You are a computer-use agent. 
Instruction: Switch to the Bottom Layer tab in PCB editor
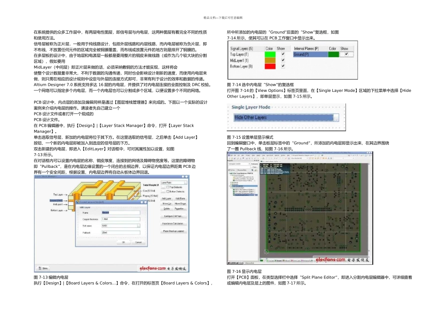(296, 261)
